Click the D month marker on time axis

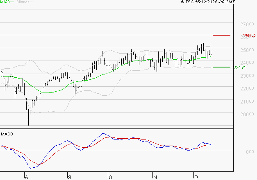click(196, 178)
